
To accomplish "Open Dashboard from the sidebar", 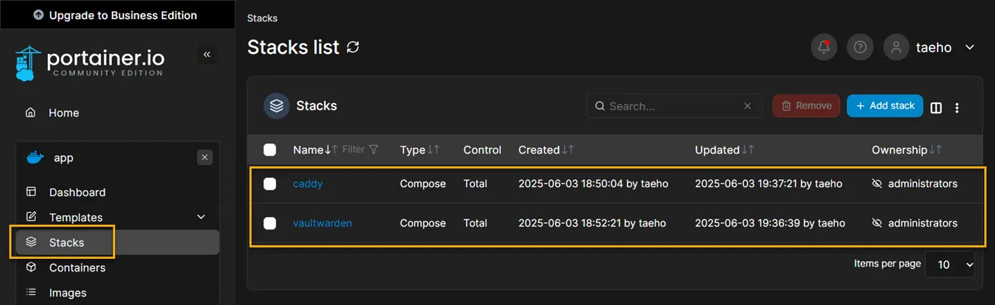I will (x=77, y=193).
